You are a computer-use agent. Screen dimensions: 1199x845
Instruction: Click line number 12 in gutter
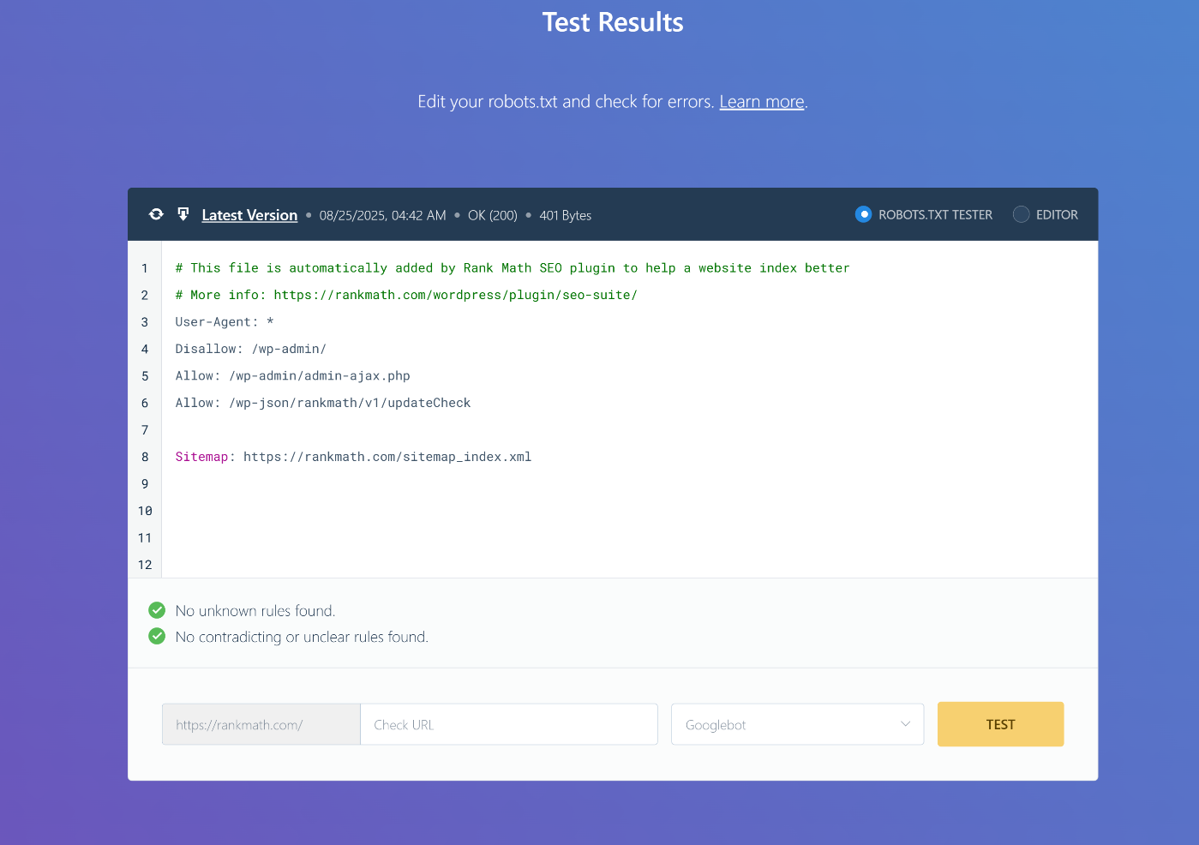coord(145,565)
